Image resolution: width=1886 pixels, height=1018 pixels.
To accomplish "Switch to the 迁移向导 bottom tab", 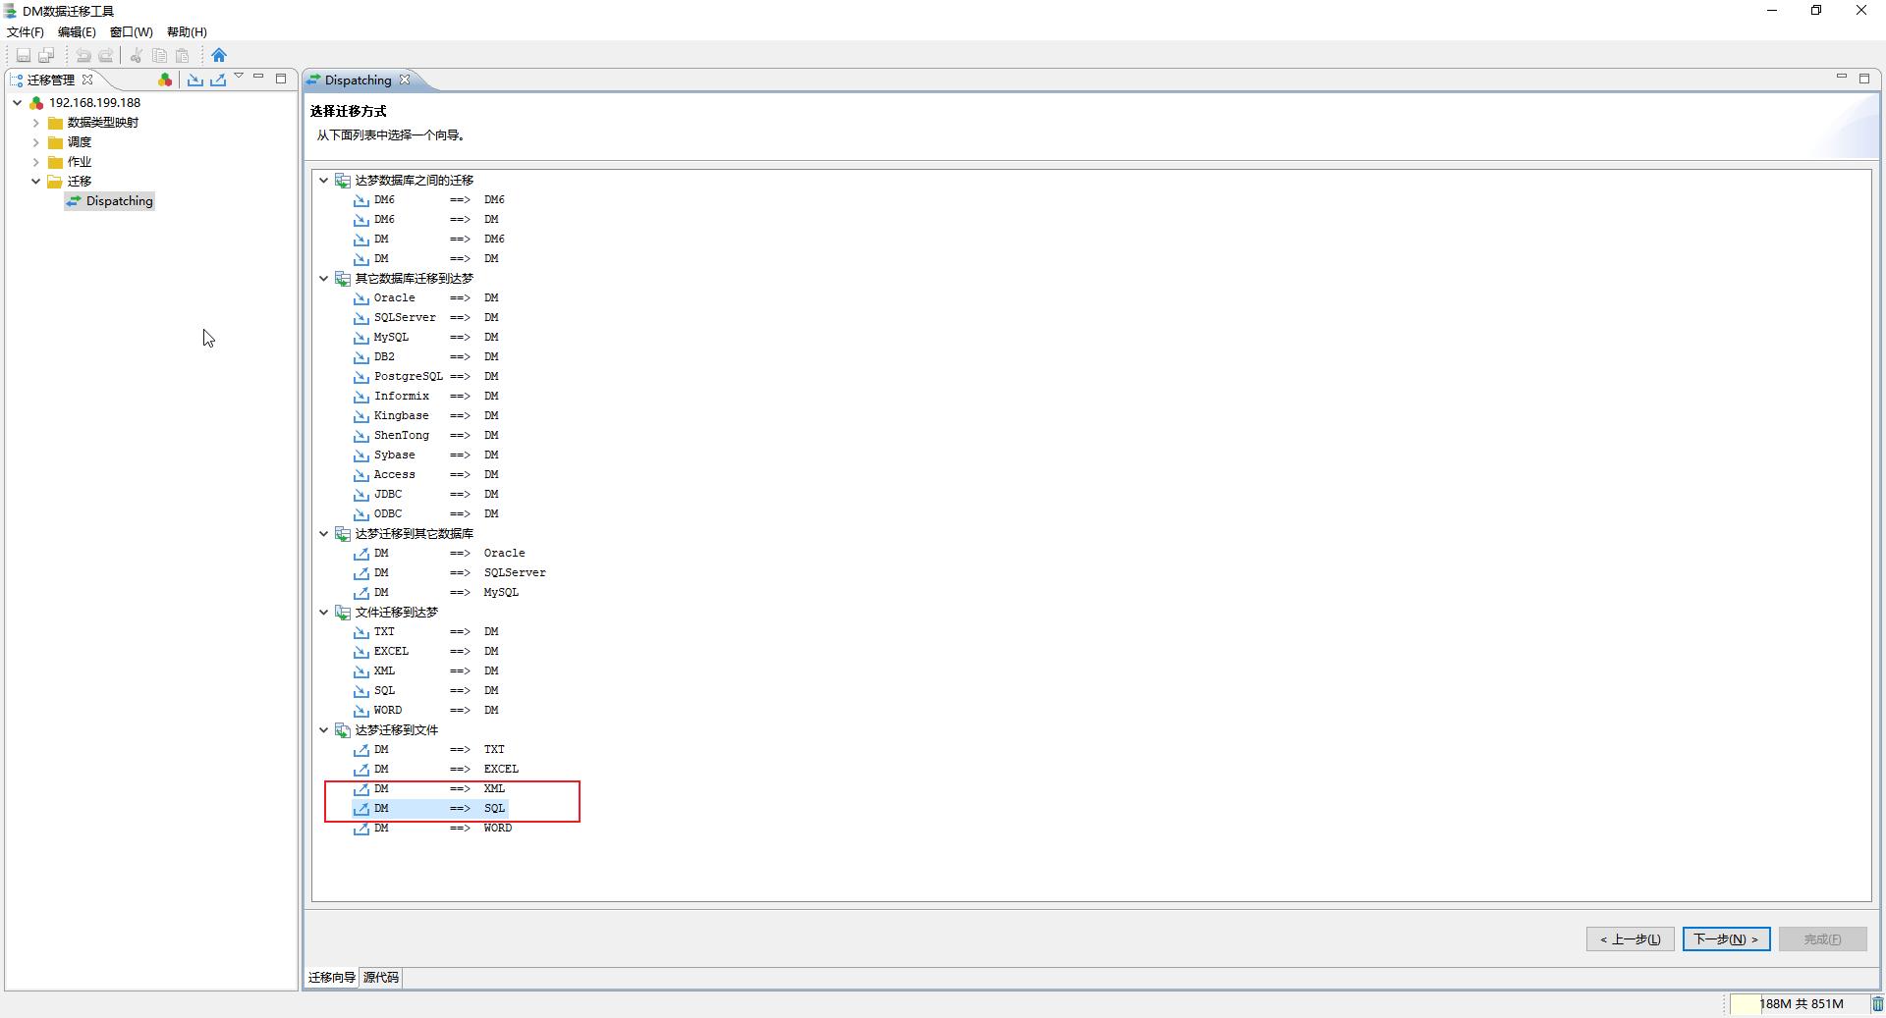I will click(x=332, y=978).
